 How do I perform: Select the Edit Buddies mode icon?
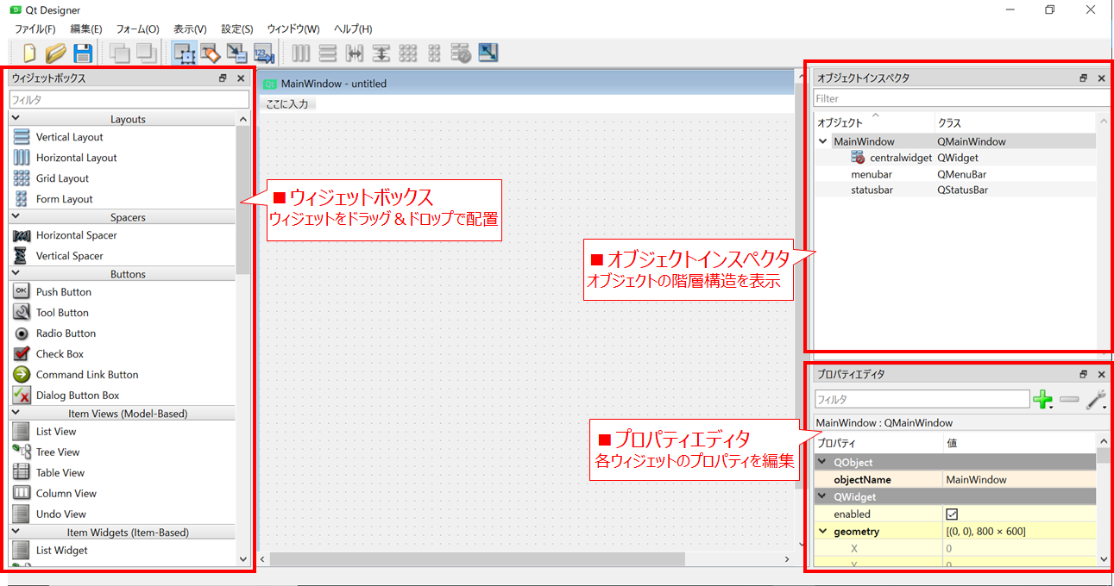pos(236,53)
